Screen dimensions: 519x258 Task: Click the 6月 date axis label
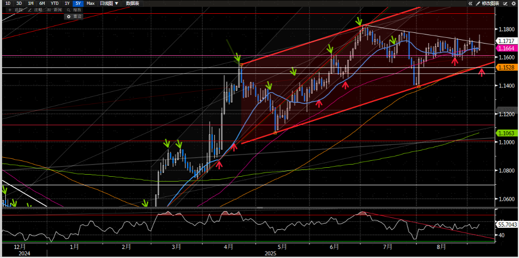pos(334,247)
